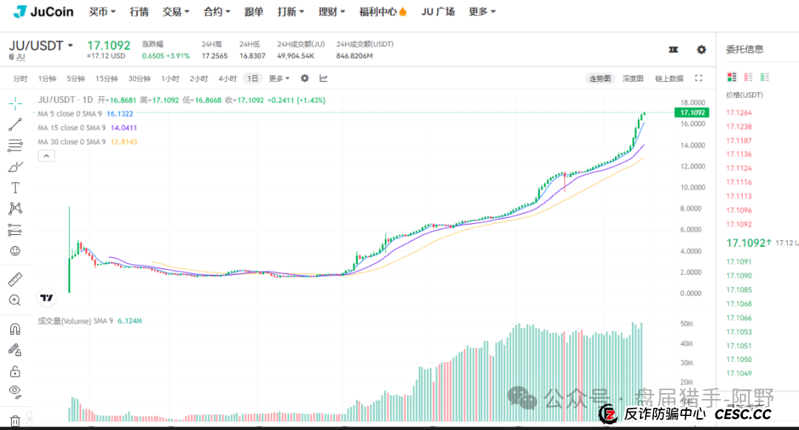The width and height of the screenshot is (799, 430).
Task: Enable the magnet snapping tool
Action: pos(16,328)
